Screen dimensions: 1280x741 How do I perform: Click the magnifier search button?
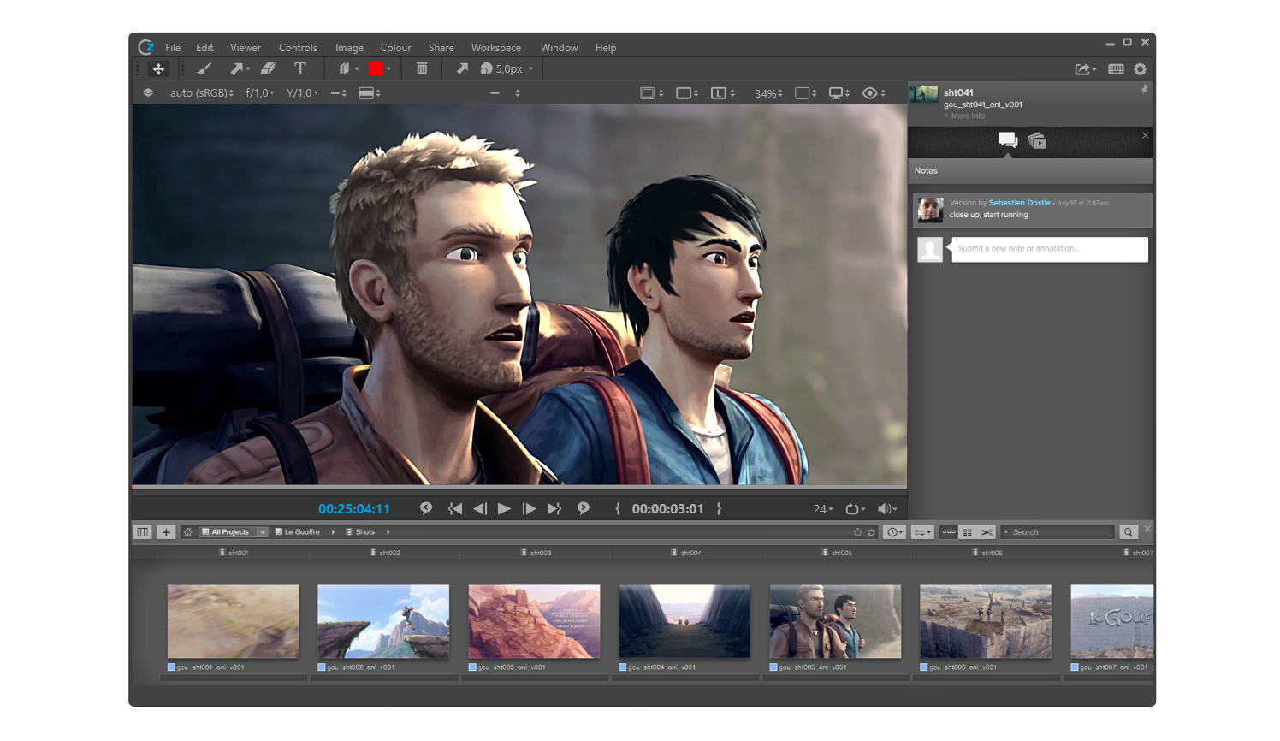click(1129, 532)
